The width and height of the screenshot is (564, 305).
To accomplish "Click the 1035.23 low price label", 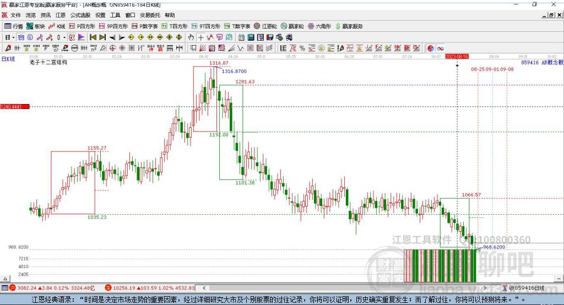I will 97,217.
